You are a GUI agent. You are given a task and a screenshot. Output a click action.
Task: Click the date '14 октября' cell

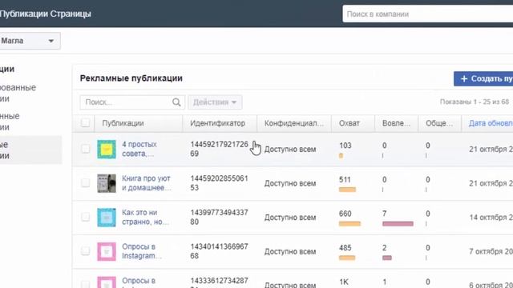491,217
